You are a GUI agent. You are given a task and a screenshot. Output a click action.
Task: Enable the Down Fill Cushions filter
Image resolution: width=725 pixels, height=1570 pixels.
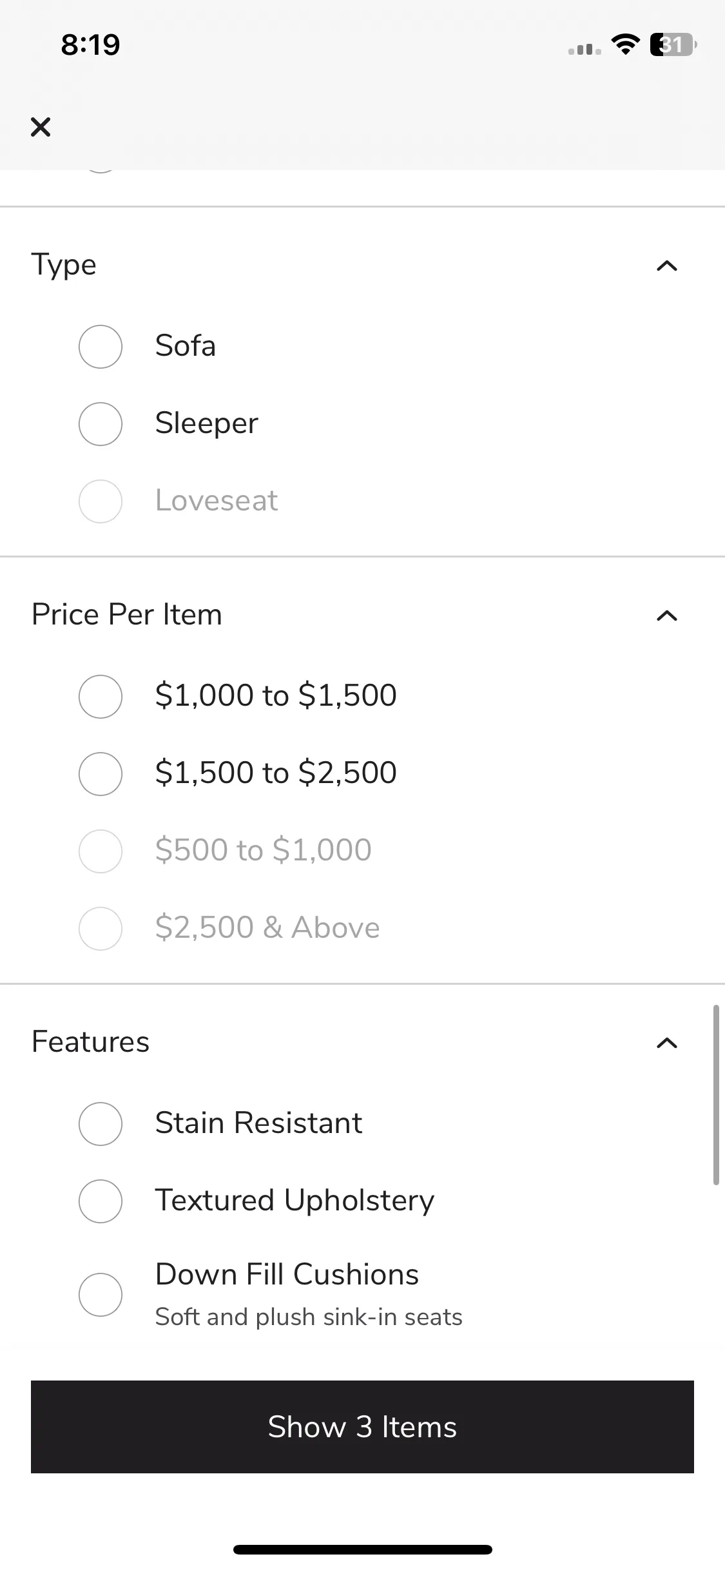pyautogui.click(x=101, y=1294)
